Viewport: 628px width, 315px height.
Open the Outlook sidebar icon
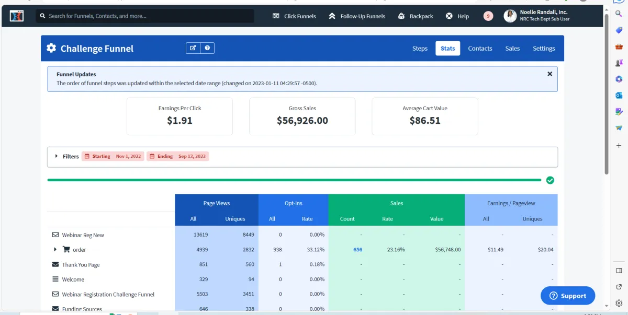point(619,95)
